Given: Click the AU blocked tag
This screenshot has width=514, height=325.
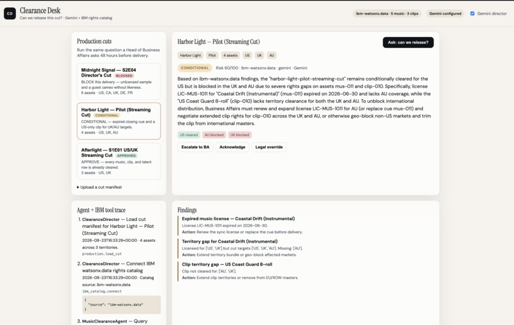Looking at the screenshot, I should tap(214, 135).
